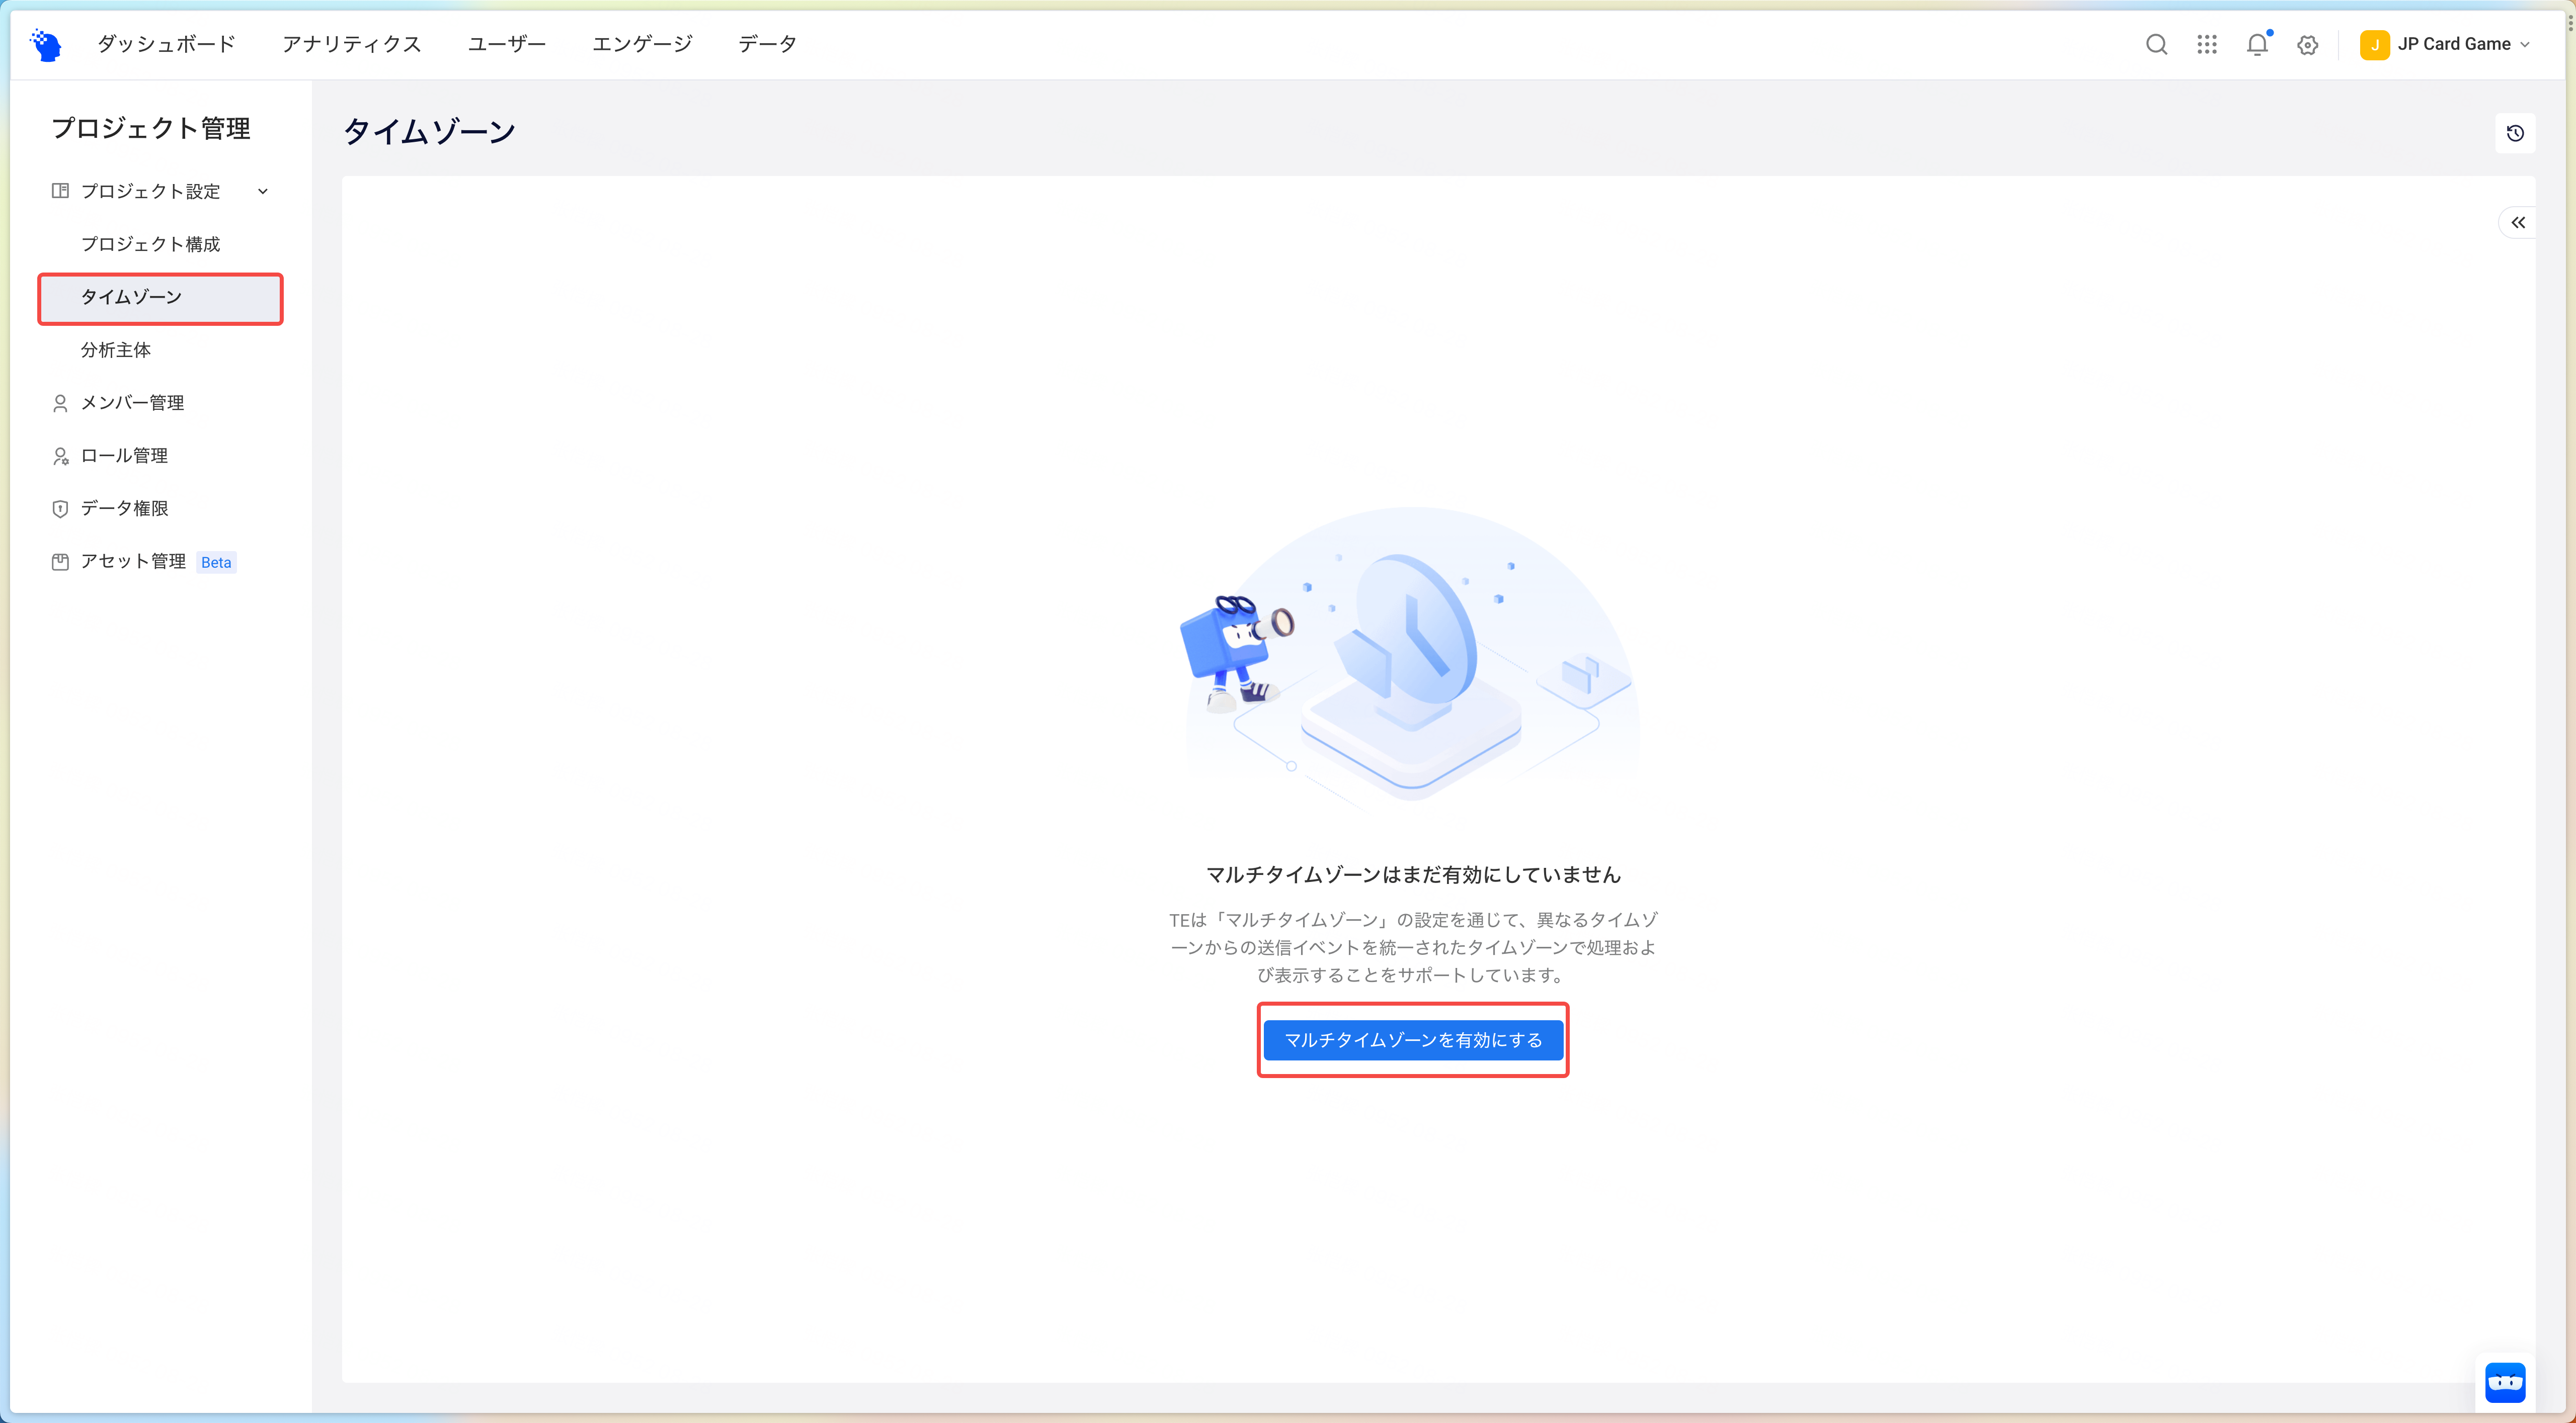Click the メンバー管理 person icon
This screenshot has width=2576, height=1423.
point(60,403)
